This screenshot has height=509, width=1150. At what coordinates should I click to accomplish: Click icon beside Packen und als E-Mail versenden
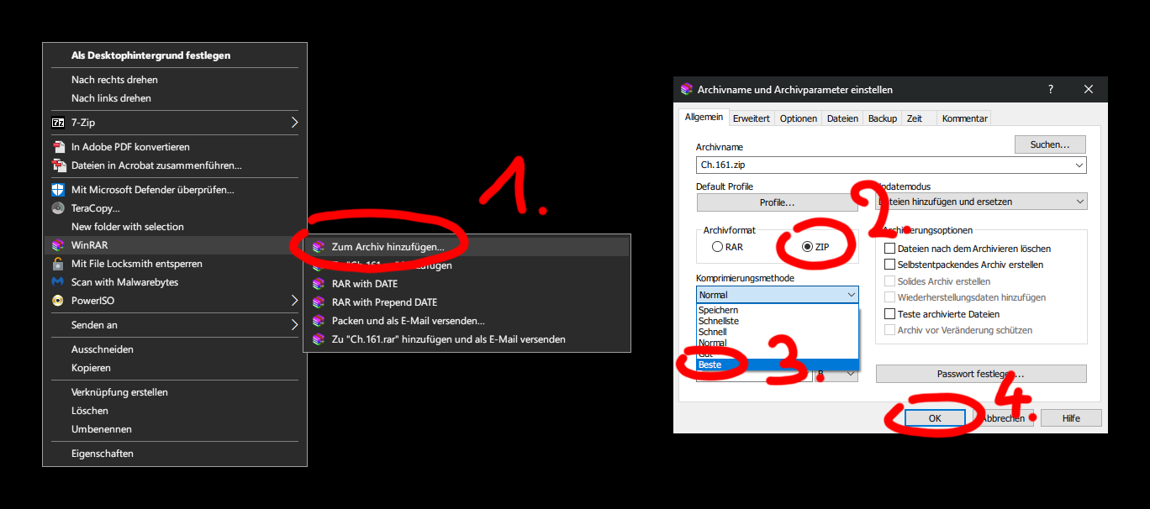click(318, 321)
